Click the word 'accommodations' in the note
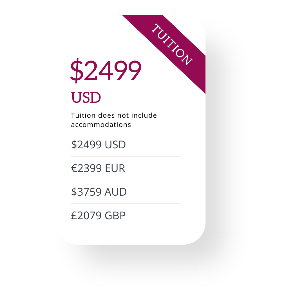 101,125
